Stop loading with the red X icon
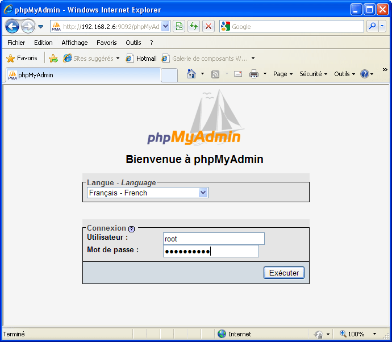392x342 pixels. 208,26
